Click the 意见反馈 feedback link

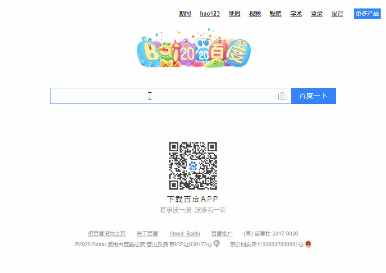(157, 244)
